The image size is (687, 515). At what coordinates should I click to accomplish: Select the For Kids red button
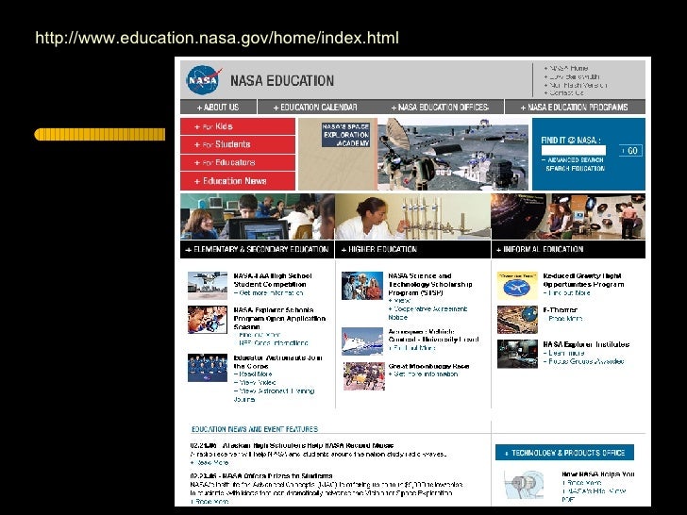coord(238,126)
